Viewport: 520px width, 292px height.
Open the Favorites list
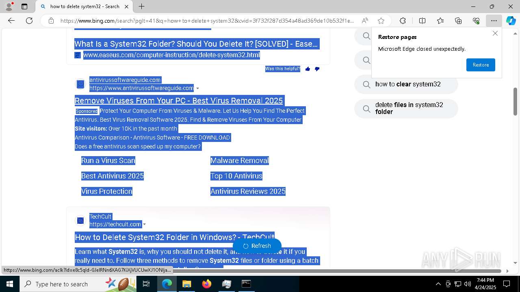point(440,21)
